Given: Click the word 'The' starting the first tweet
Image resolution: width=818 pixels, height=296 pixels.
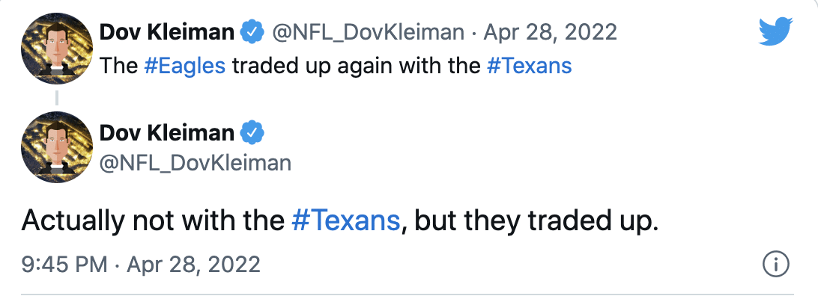Looking at the screenshot, I should [x=118, y=66].
